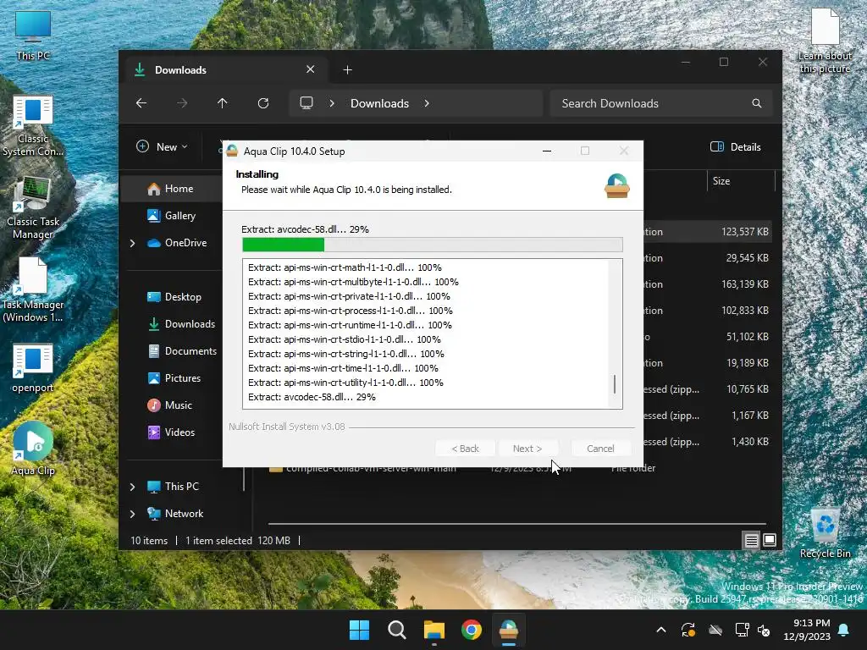
Task: Switch to details list view icon
Action: pyautogui.click(x=752, y=540)
